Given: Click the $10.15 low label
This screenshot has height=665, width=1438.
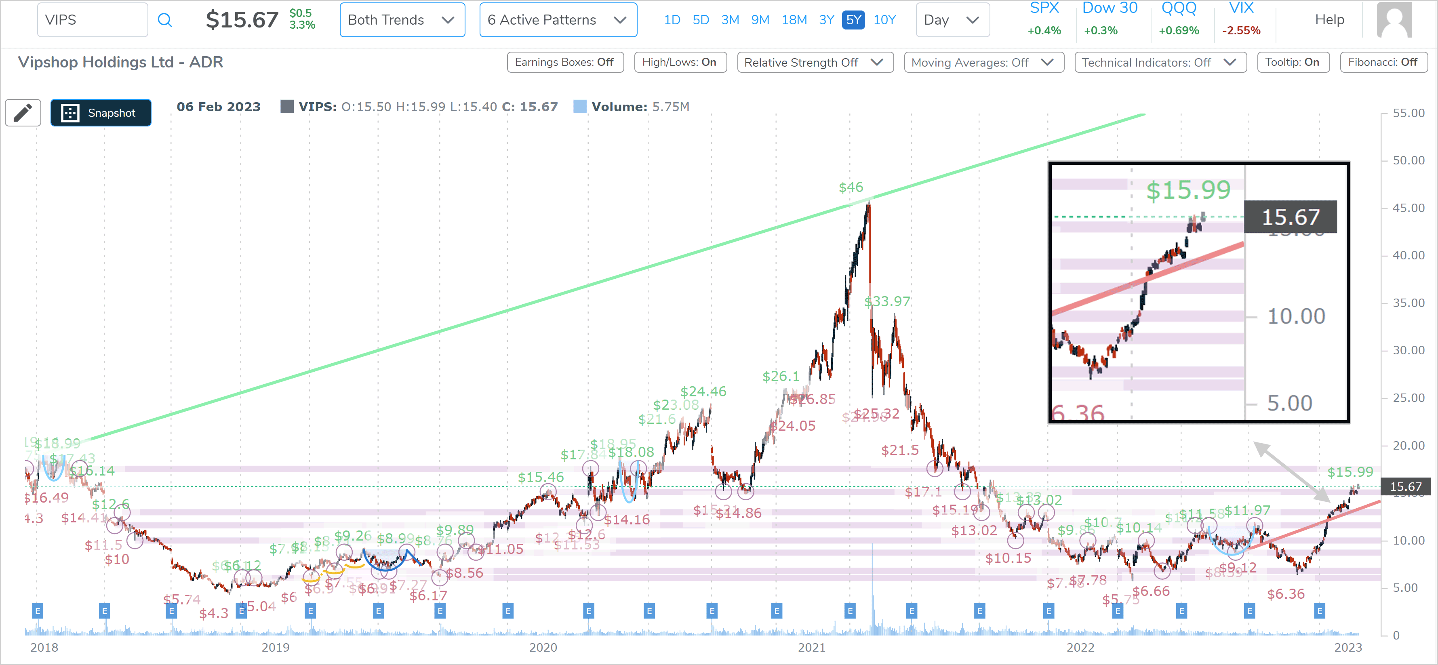Looking at the screenshot, I should click(x=1008, y=558).
